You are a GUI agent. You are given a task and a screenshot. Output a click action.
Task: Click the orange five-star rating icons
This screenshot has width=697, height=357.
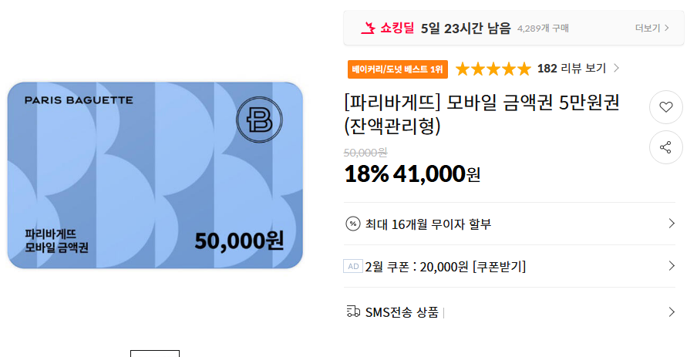pos(493,69)
